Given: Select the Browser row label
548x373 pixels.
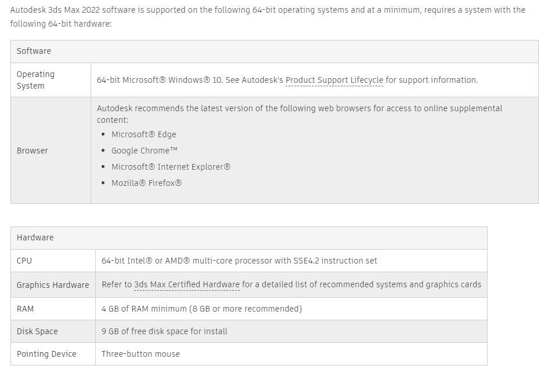Looking at the screenshot, I should (x=32, y=151).
